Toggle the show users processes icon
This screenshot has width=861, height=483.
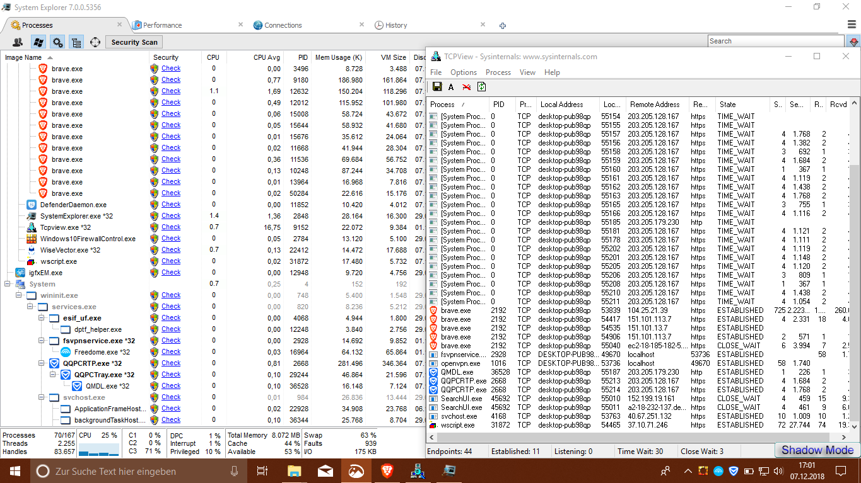18,42
